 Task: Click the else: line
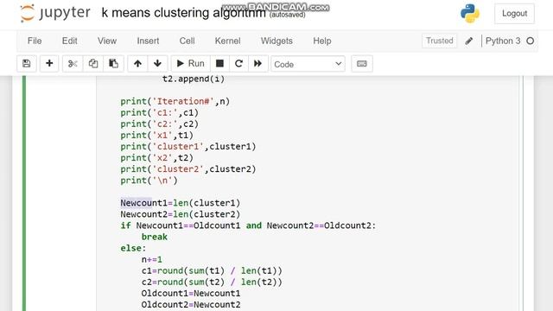[133, 248]
